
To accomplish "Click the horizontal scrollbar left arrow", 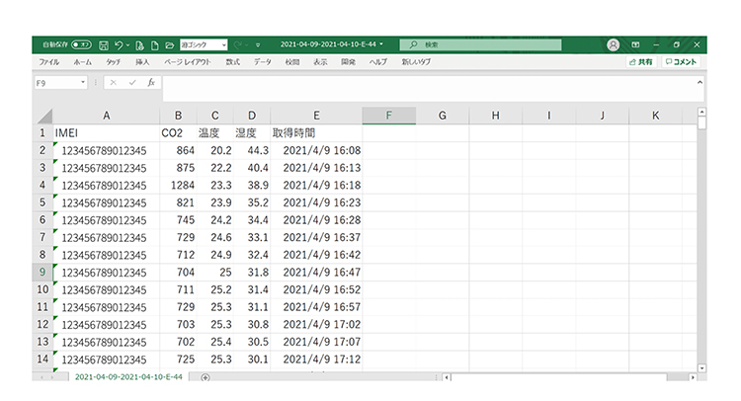I will point(447,377).
